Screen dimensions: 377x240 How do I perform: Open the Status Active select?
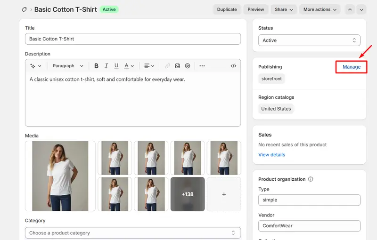310,40
